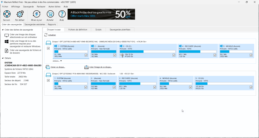Open the Restaurer menu

(x=41, y=7)
